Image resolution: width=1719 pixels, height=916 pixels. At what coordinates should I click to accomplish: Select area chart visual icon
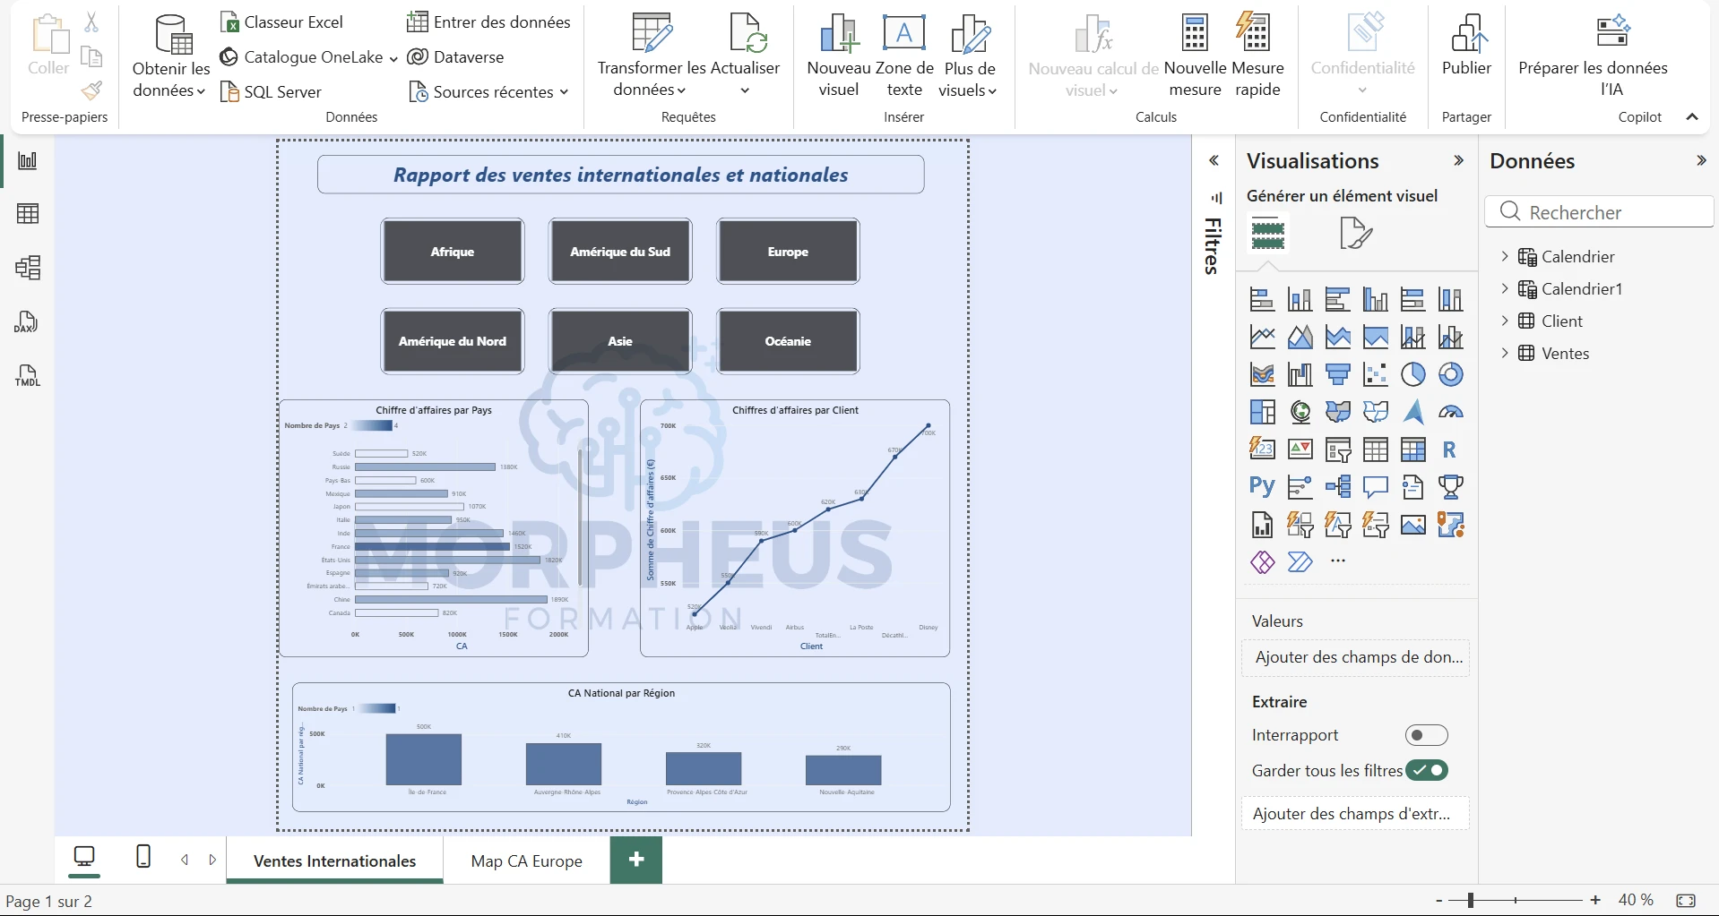tap(1300, 337)
